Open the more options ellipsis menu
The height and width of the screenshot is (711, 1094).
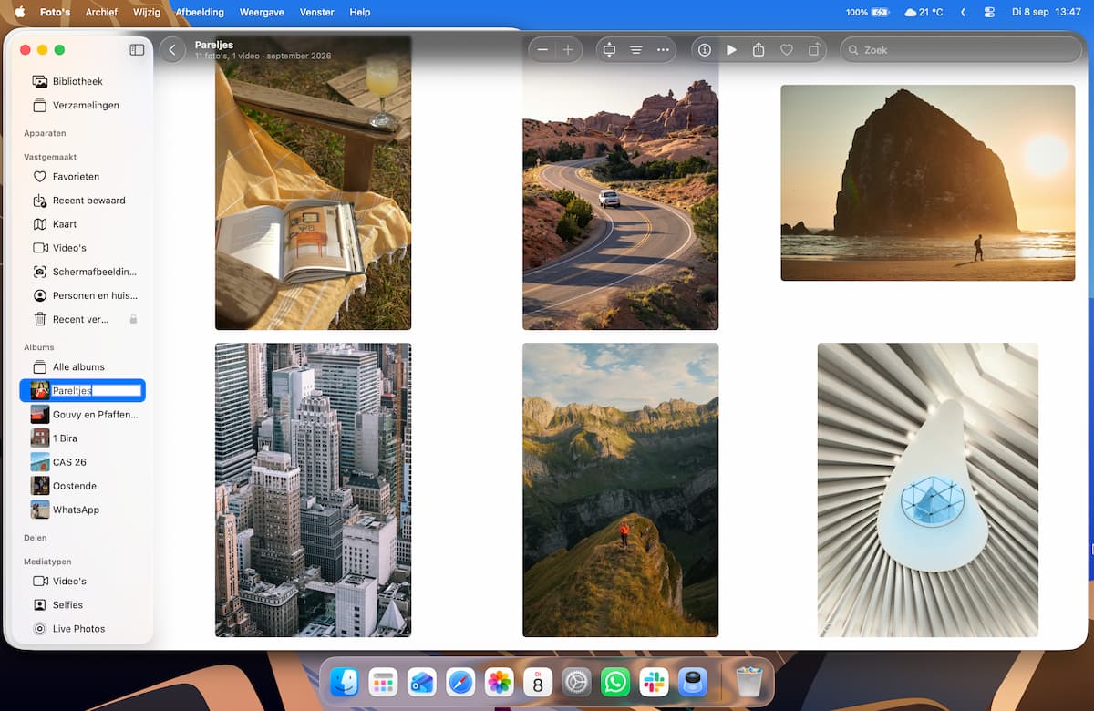pyautogui.click(x=663, y=50)
